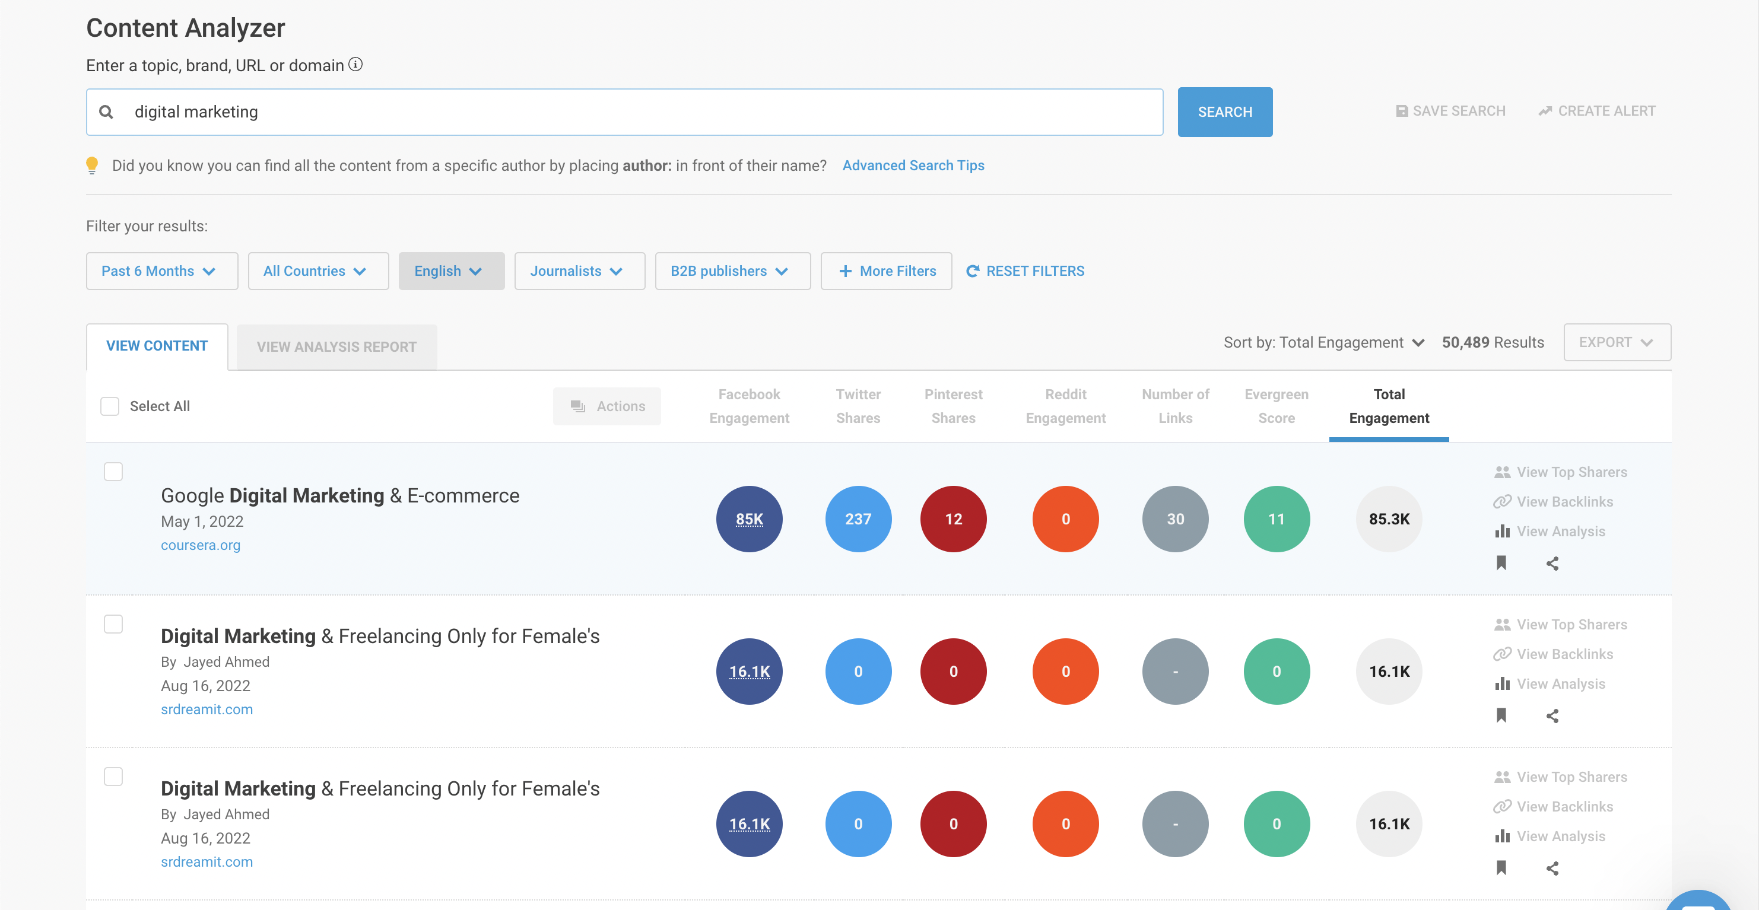This screenshot has width=1759, height=910.
Task: Click the magnifier icon in the search box
Action: [x=106, y=112]
